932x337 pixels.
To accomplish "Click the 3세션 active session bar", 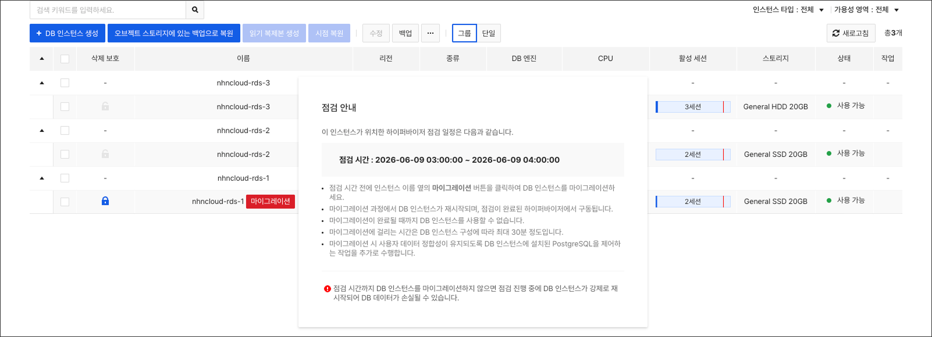I will click(693, 107).
